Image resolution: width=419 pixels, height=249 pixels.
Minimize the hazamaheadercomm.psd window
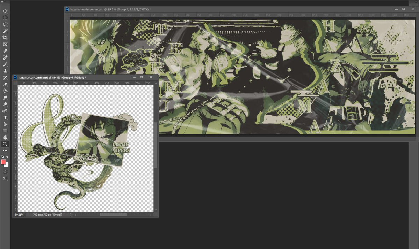tap(396, 9)
